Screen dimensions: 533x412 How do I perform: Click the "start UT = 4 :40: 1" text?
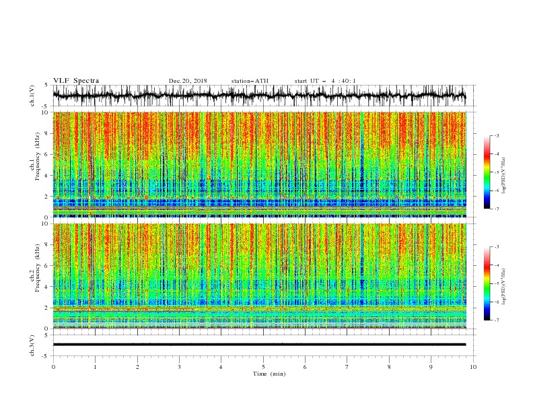325,81
